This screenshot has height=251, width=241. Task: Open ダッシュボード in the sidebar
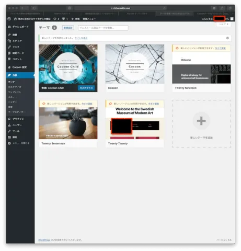pyautogui.click(x=20, y=27)
